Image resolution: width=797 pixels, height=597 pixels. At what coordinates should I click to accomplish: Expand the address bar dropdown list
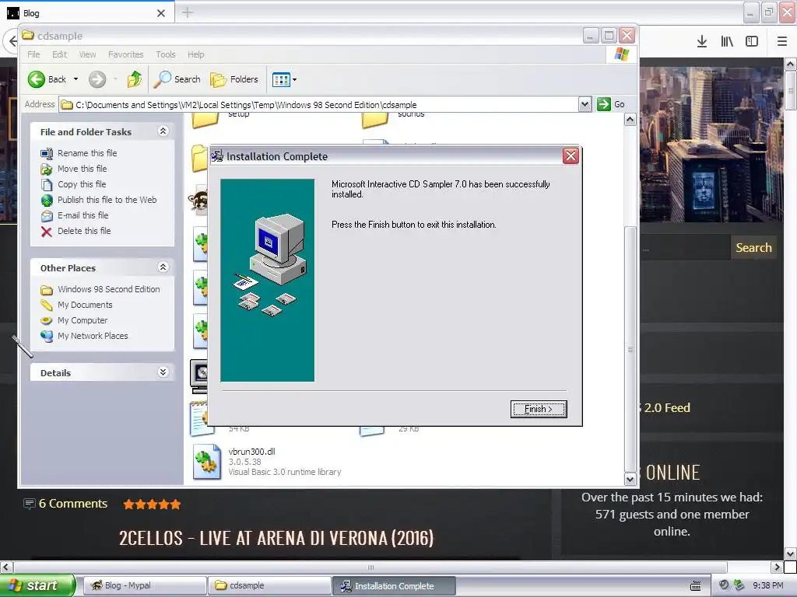point(585,105)
